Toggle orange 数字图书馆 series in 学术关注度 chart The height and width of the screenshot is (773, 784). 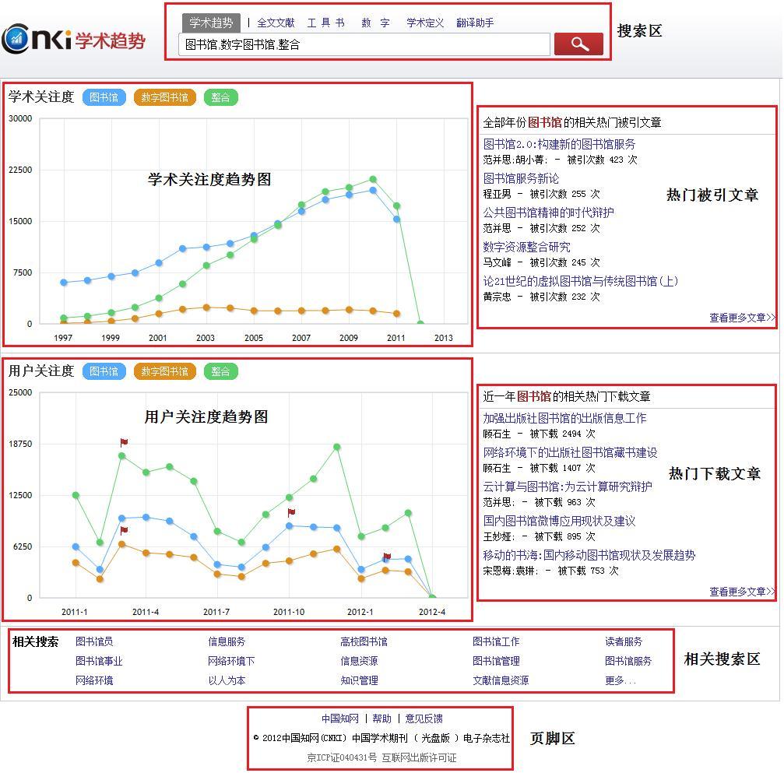164,97
